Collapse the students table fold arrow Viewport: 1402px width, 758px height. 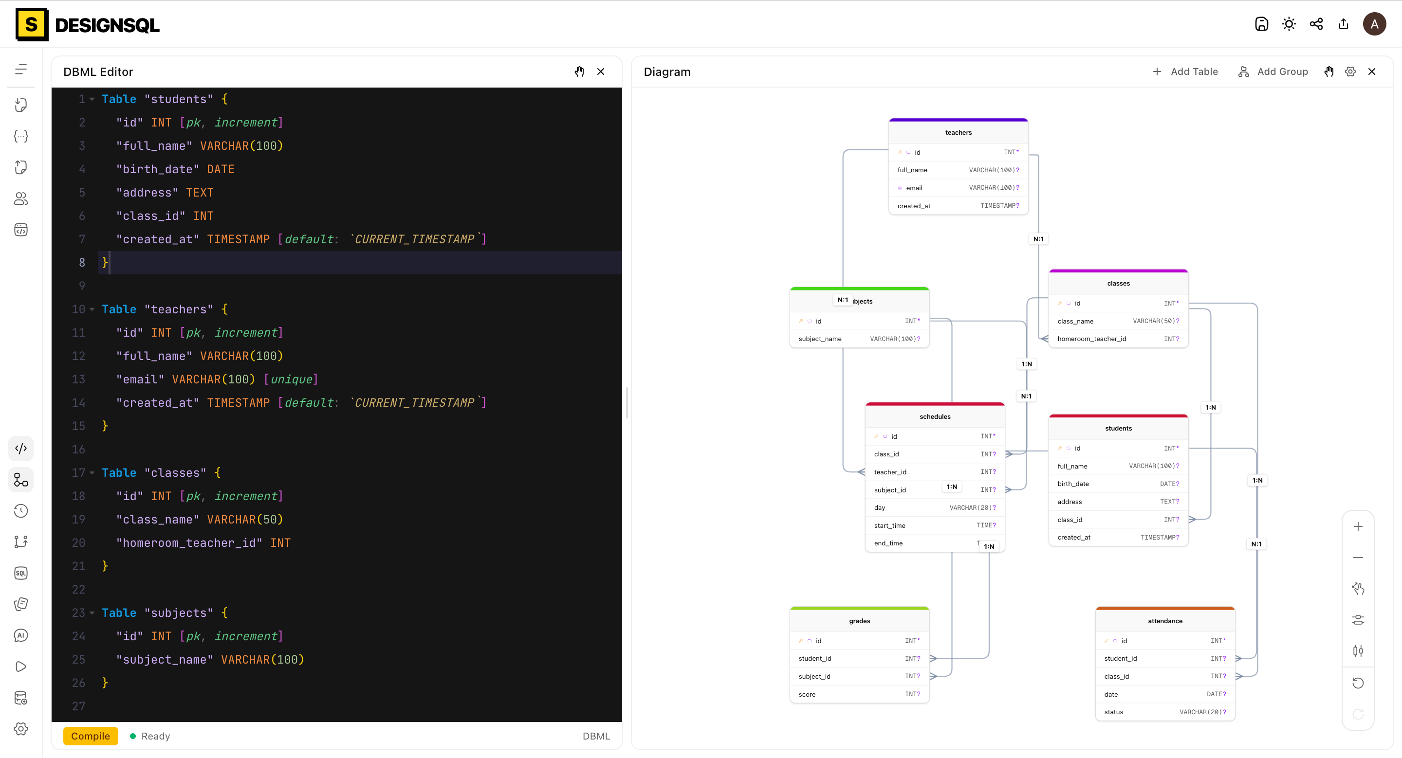coord(92,99)
